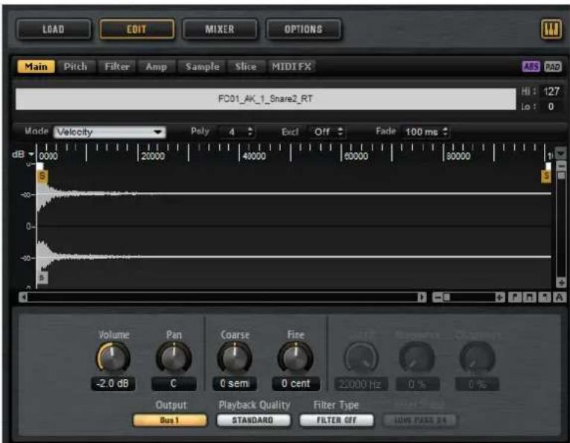
Task: Click the disabled Cutoff knob
Action: [361, 358]
